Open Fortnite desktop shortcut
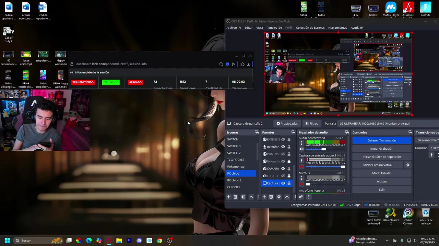Image resolution: width=439 pixels, height=246 pixels. coord(425,9)
